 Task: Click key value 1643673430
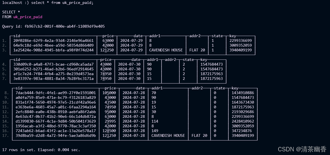(x=243, y=102)
